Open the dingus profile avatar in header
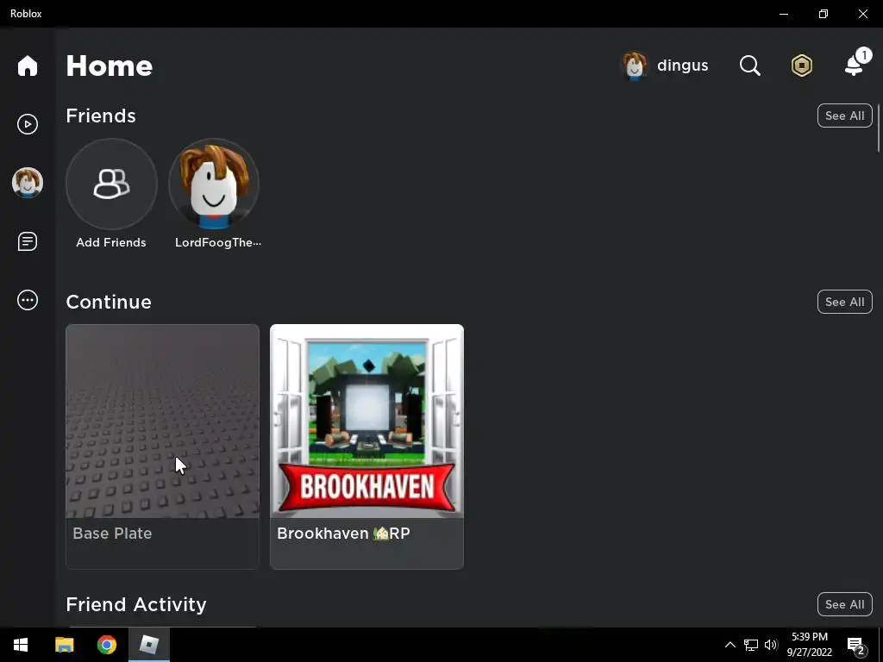This screenshot has width=883, height=662. tap(634, 66)
